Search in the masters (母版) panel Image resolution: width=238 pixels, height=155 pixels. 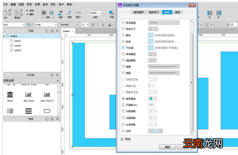pos(57,119)
